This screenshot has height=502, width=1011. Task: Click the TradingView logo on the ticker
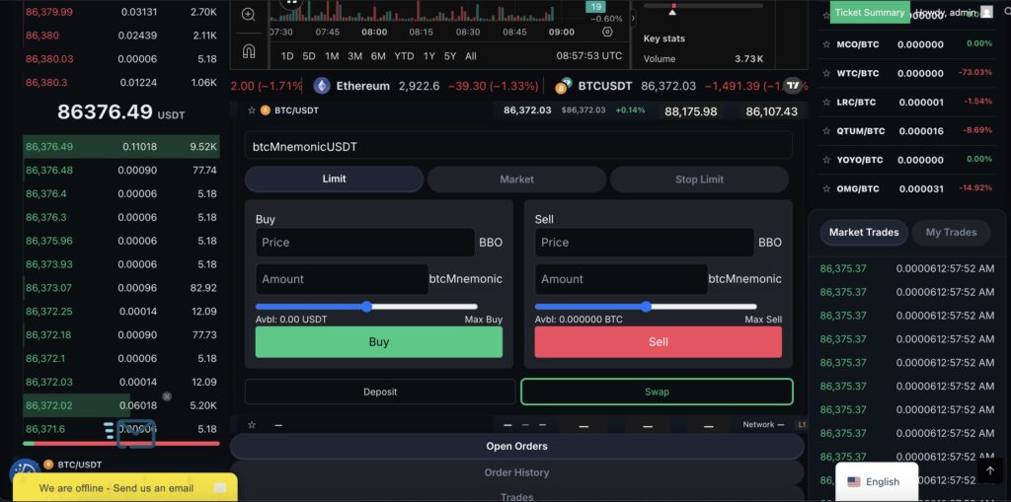point(791,86)
